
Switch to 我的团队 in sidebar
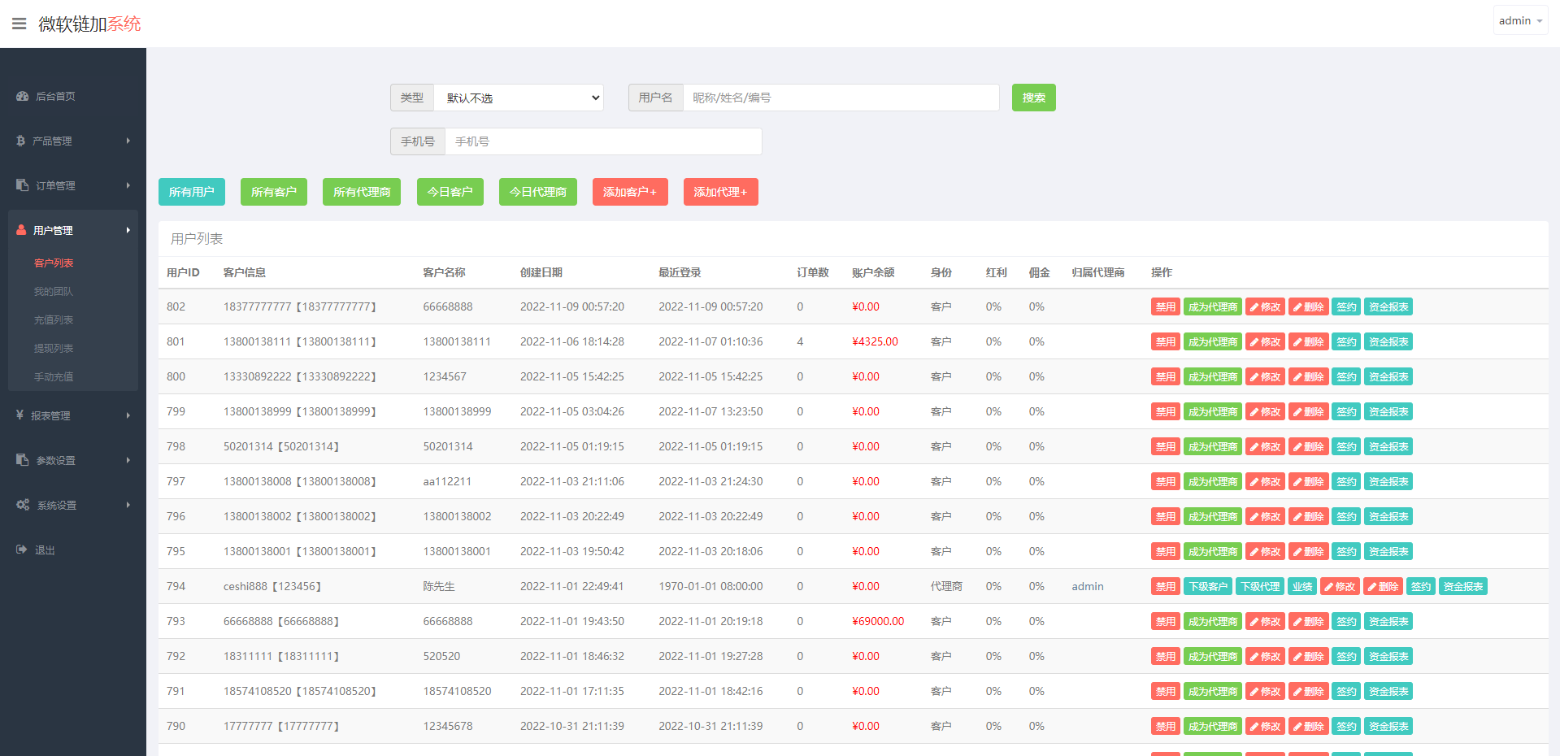coord(53,291)
